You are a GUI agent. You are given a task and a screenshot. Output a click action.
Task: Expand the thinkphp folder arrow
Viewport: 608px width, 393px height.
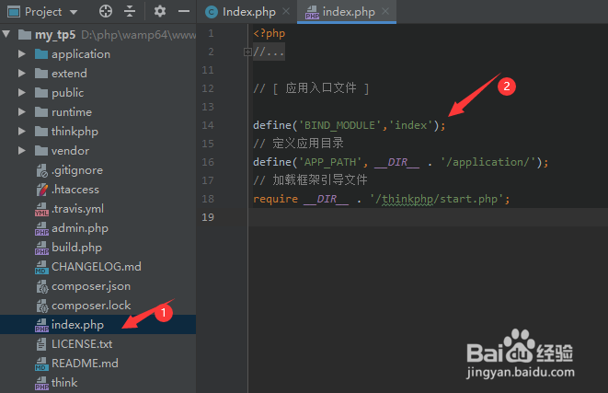[22, 132]
